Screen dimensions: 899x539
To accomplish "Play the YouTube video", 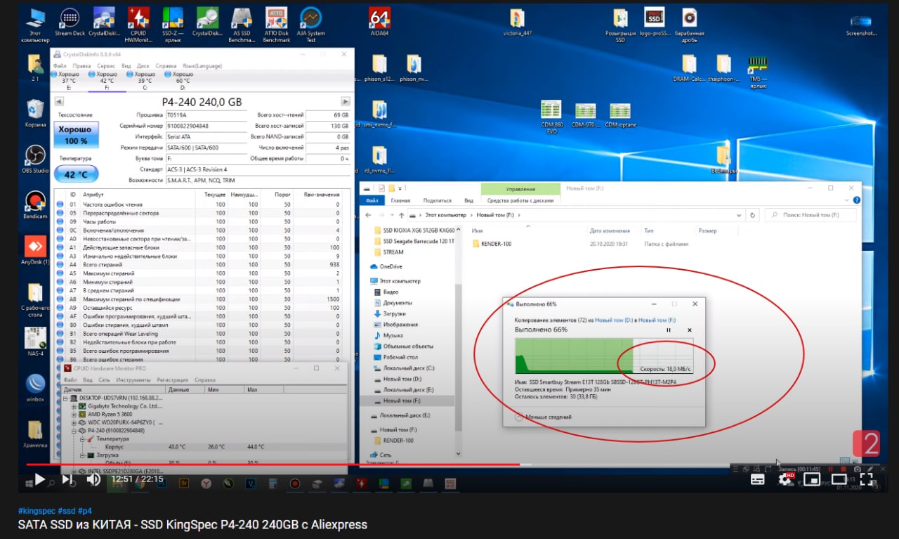I will click(x=39, y=479).
